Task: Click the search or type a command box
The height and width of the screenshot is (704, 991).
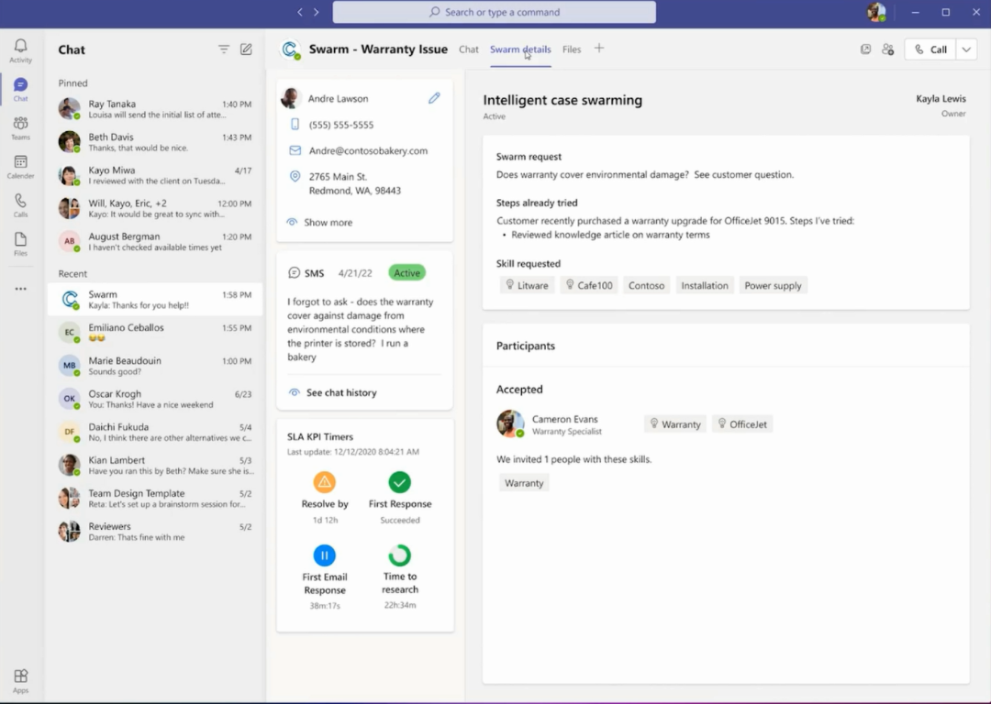Action: pos(495,12)
